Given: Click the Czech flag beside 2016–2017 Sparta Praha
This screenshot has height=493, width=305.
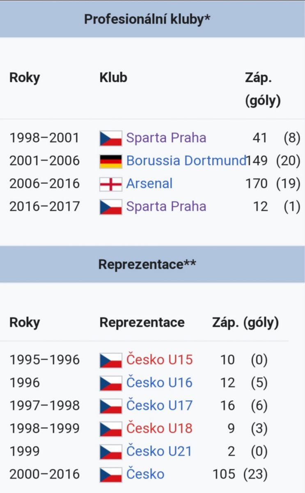Looking at the screenshot, I should [111, 207].
